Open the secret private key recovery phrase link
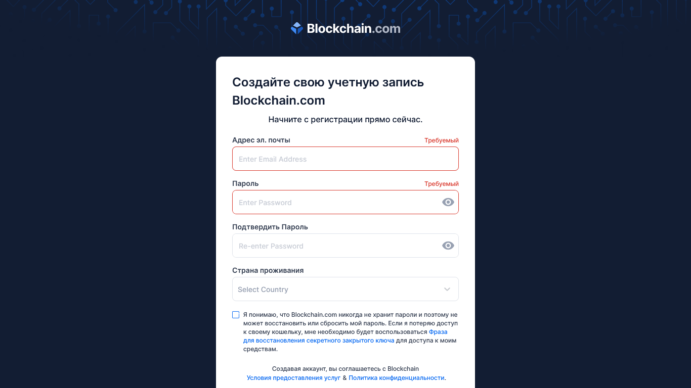Image resolution: width=691 pixels, height=388 pixels. [x=319, y=341]
